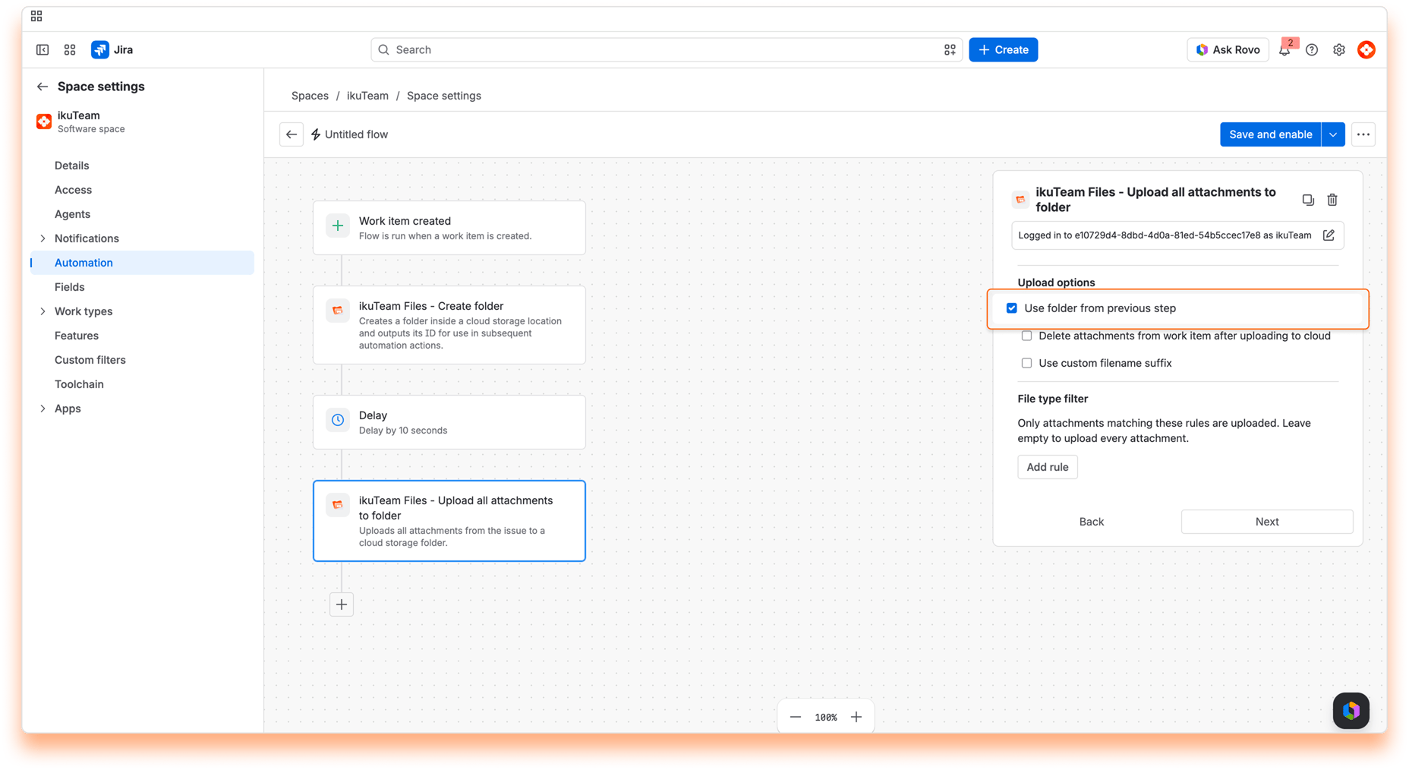This screenshot has height=770, width=1409.
Task: Zoom out the flow canvas
Action: click(796, 717)
